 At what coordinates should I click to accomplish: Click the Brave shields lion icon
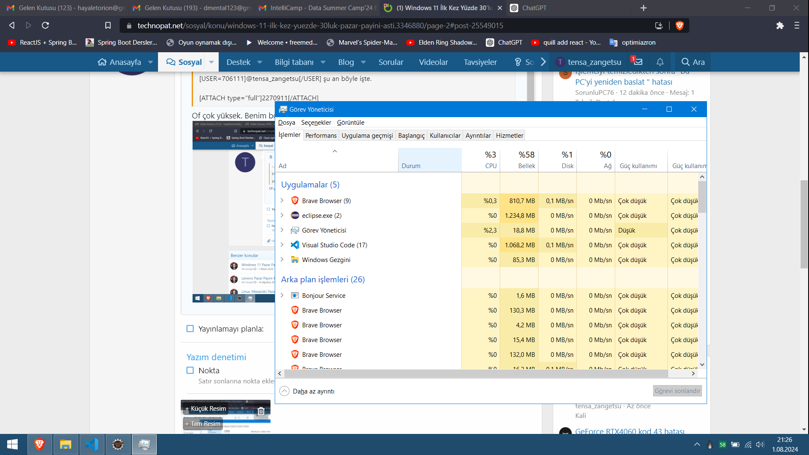click(x=679, y=26)
